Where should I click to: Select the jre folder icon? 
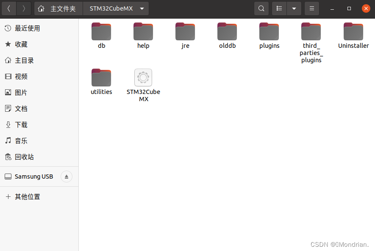185,31
